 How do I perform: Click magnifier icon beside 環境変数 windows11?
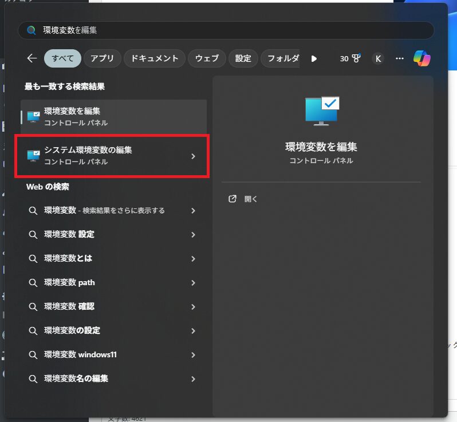pyautogui.click(x=33, y=354)
